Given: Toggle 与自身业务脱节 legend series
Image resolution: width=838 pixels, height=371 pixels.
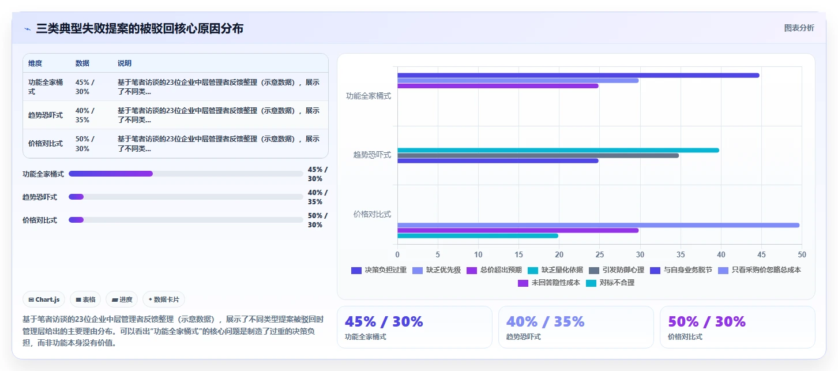Looking at the screenshot, I should (681, 270).
